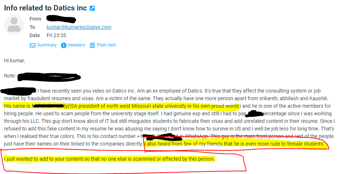The image size is (337, 174).
Task: Open the kumar@kumarexclusive.com recipient address
Action: tap(79, 27)
